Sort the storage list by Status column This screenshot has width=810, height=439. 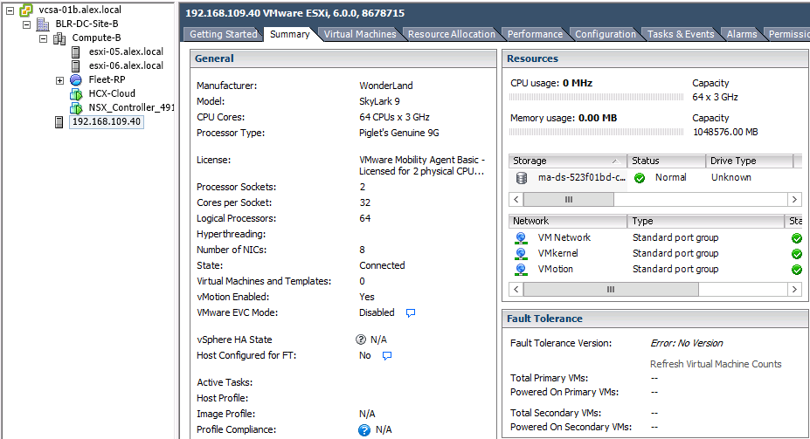click(x=667, y=161)
